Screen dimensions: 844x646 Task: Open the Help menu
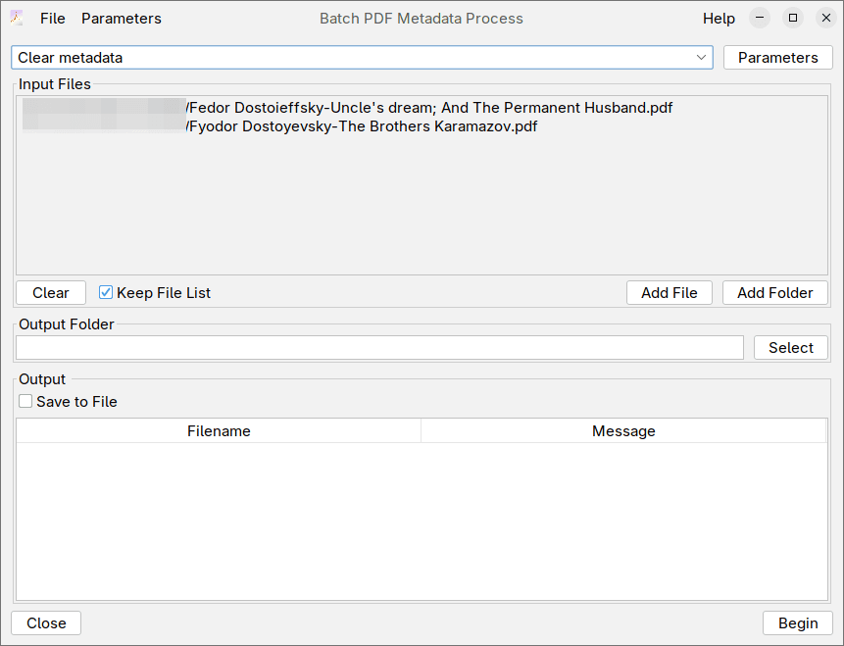(x=718, y=18)
